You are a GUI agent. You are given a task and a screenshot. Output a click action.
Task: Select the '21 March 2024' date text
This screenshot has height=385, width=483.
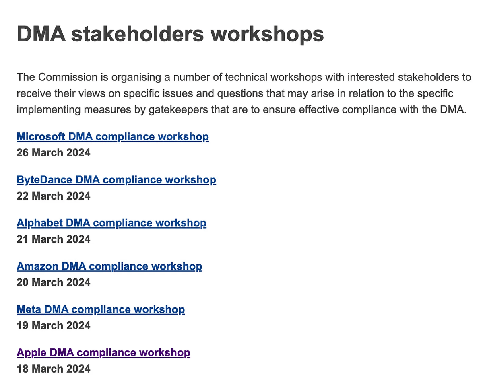(x=54, y=239)
